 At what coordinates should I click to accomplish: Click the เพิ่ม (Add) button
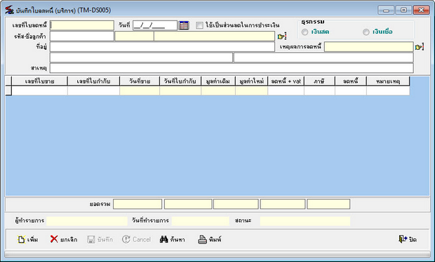pyautogui.click(x=28, y=240)
